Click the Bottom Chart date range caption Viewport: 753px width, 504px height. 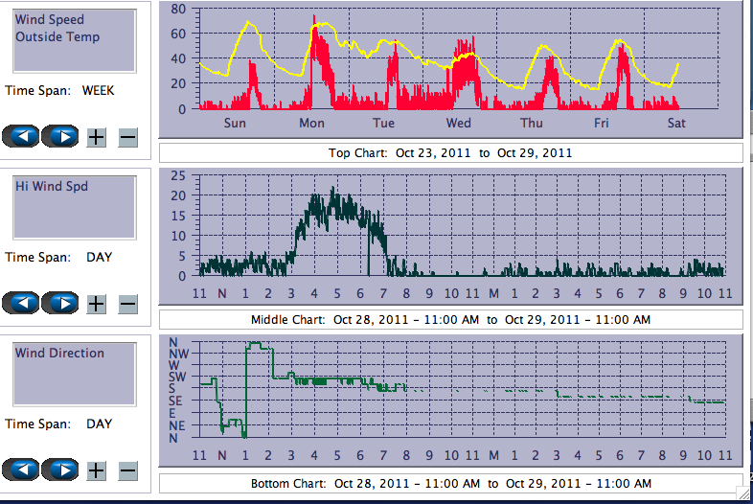(x=450, y=484)
